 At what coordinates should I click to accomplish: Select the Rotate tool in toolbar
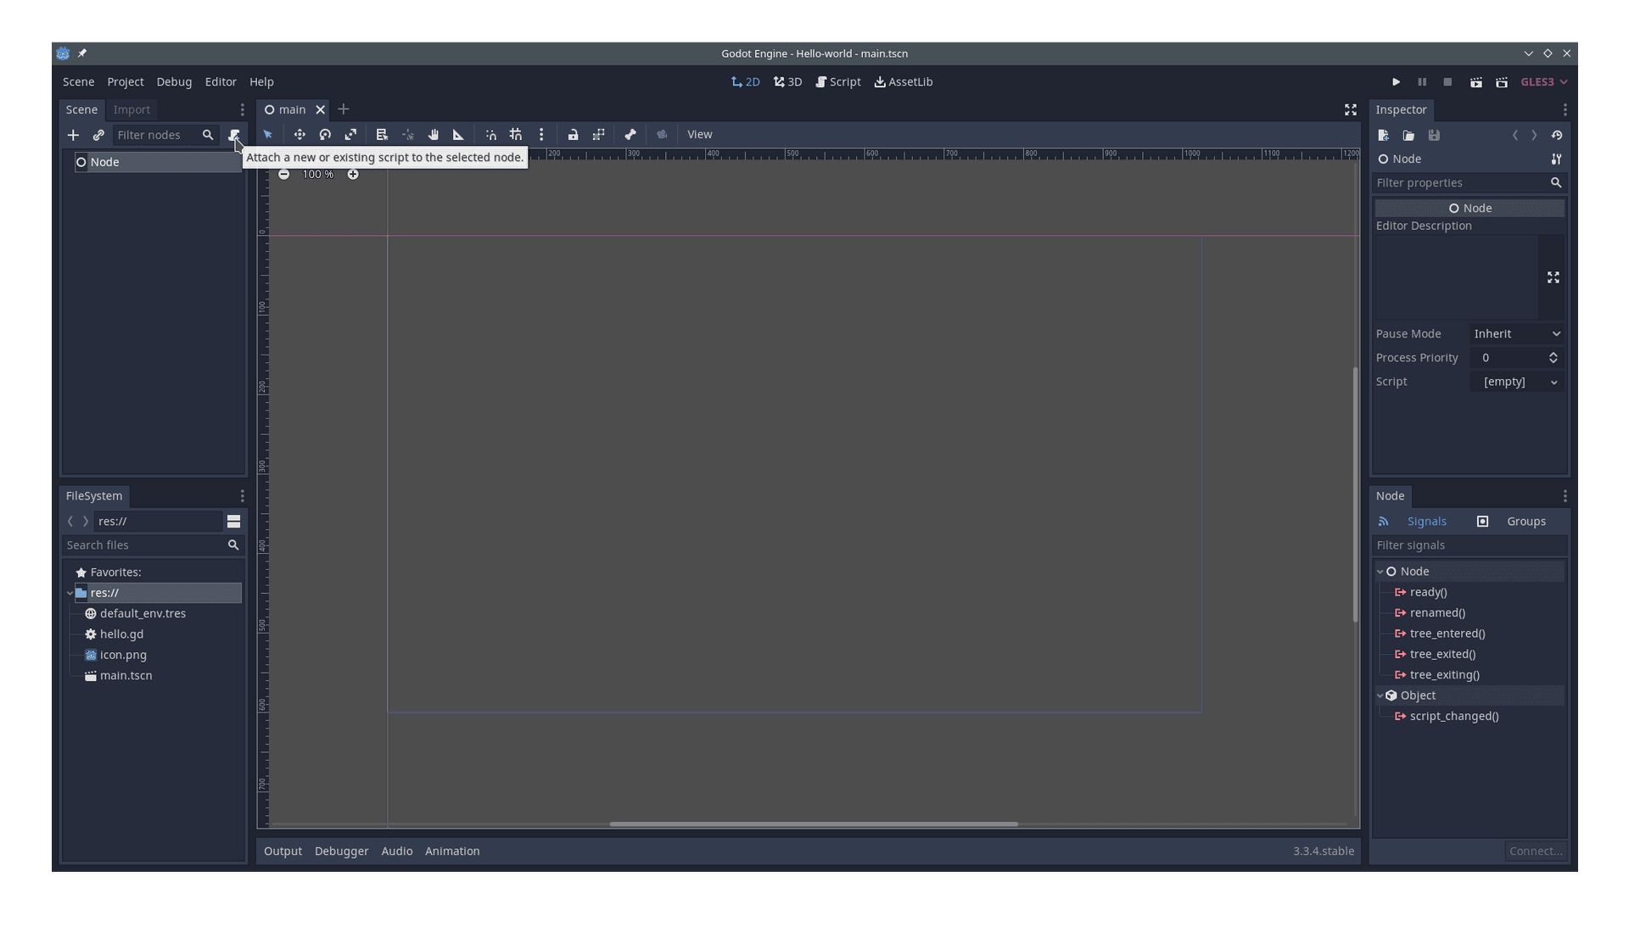(326, 134)
